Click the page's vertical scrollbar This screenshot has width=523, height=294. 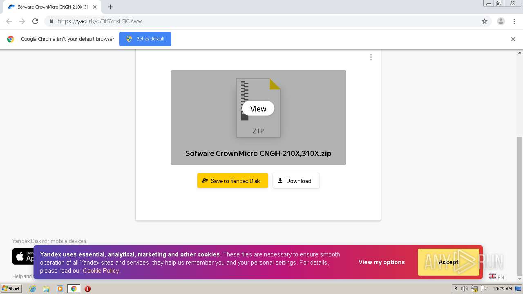[x=520, y=206]
